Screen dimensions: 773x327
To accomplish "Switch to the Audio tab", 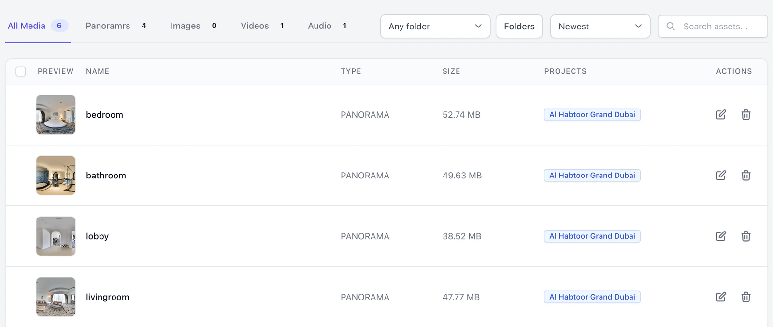I will point(327,26).
